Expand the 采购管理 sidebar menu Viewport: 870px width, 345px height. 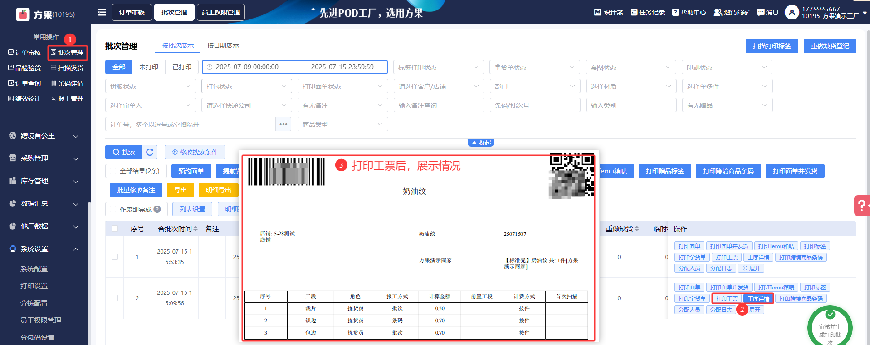[x=44, y=158]
